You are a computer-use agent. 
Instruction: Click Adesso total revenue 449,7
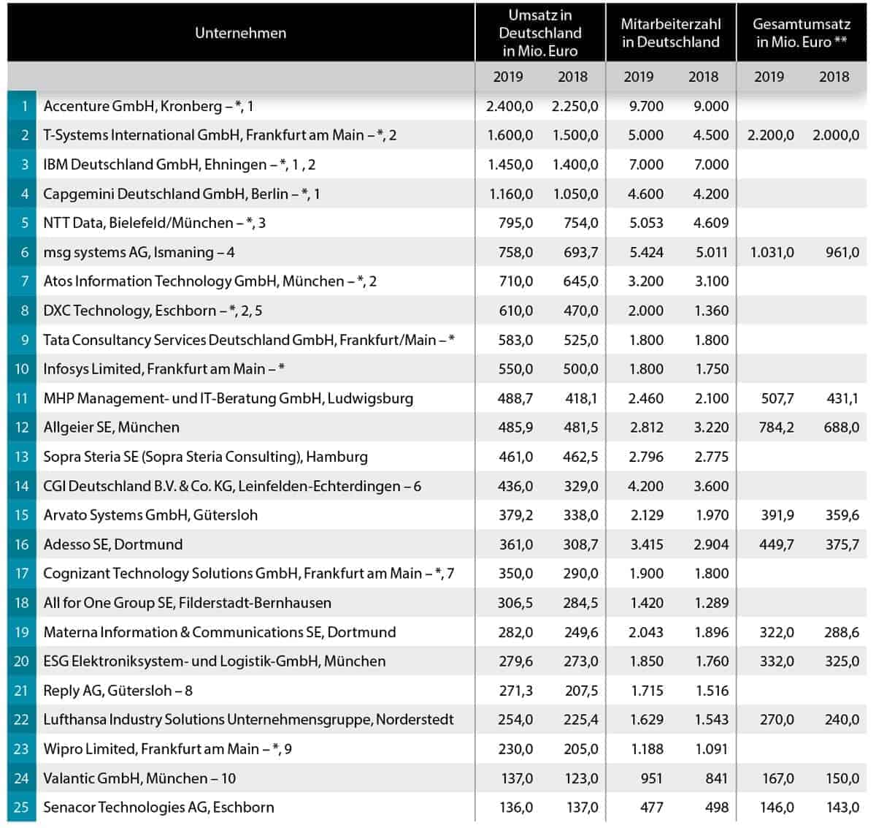coord(777,544)
